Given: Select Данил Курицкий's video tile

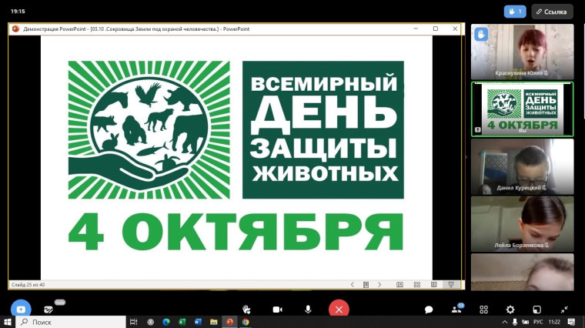Looking at the screenshot, I should click(x=523, y=166).
